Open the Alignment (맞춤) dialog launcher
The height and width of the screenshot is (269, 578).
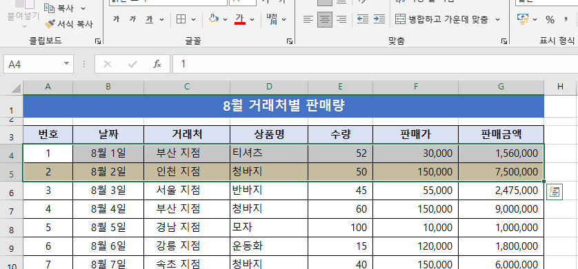click(504, 41)
